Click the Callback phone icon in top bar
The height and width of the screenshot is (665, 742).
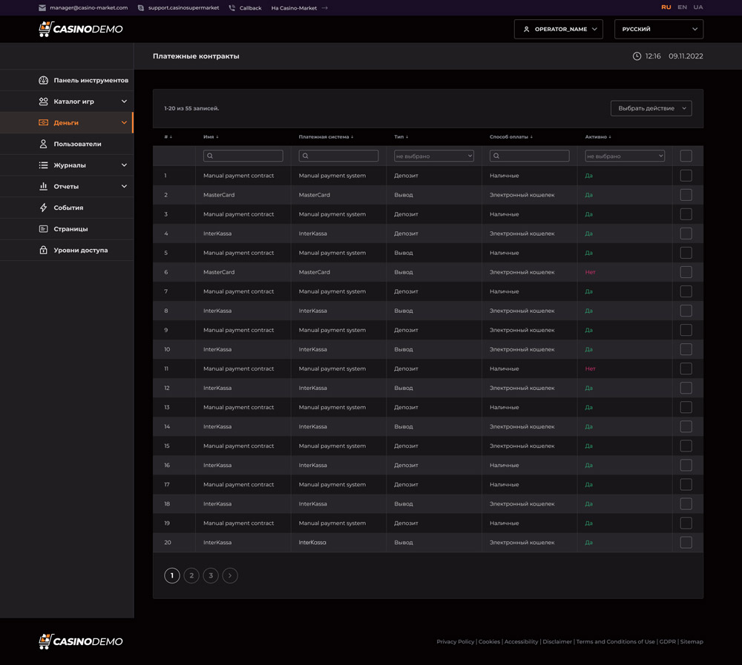[x=232, y=7]
